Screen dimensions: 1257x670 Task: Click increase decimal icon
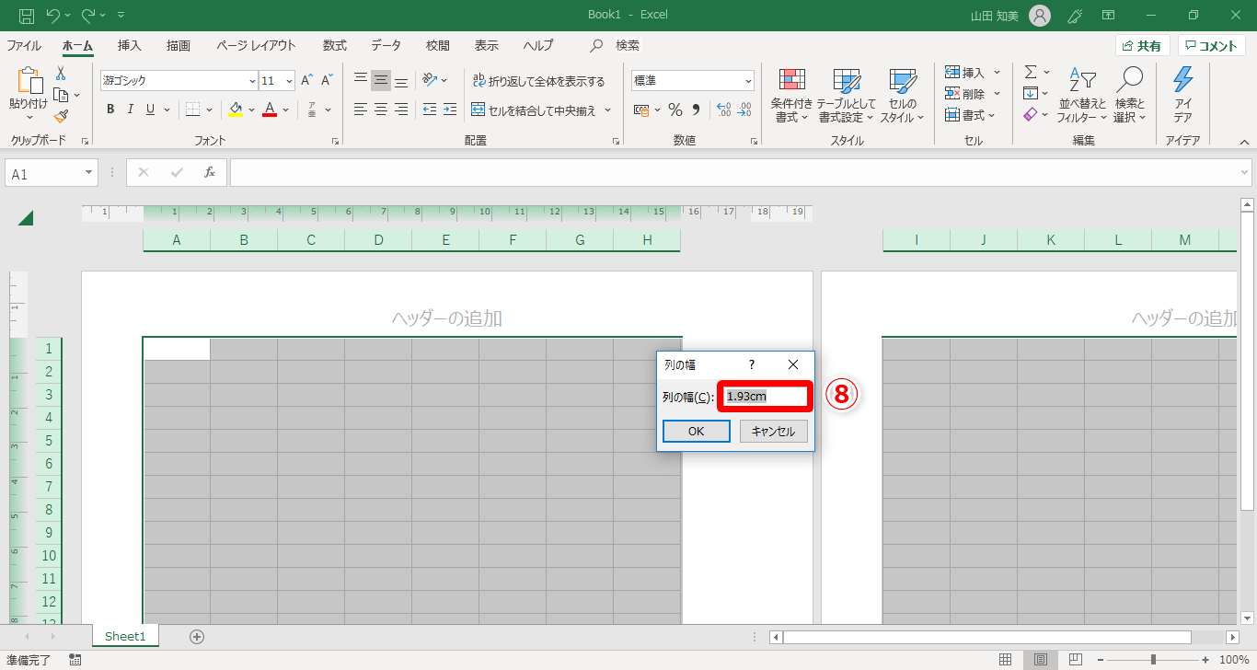tap(723, 110)
